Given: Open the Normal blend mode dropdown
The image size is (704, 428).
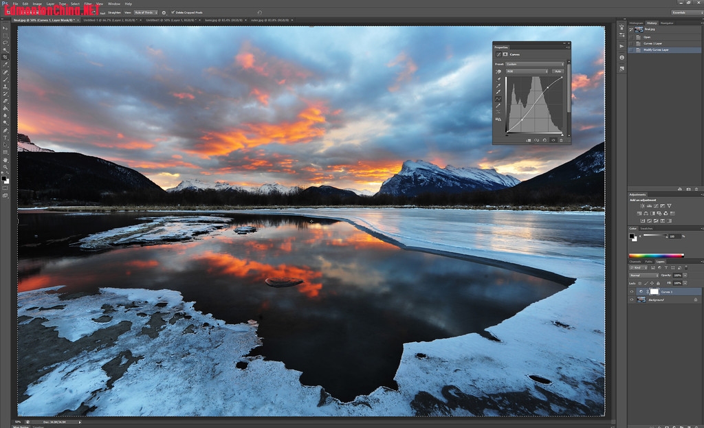Looking at the screenshot, I should click(644, 275).
